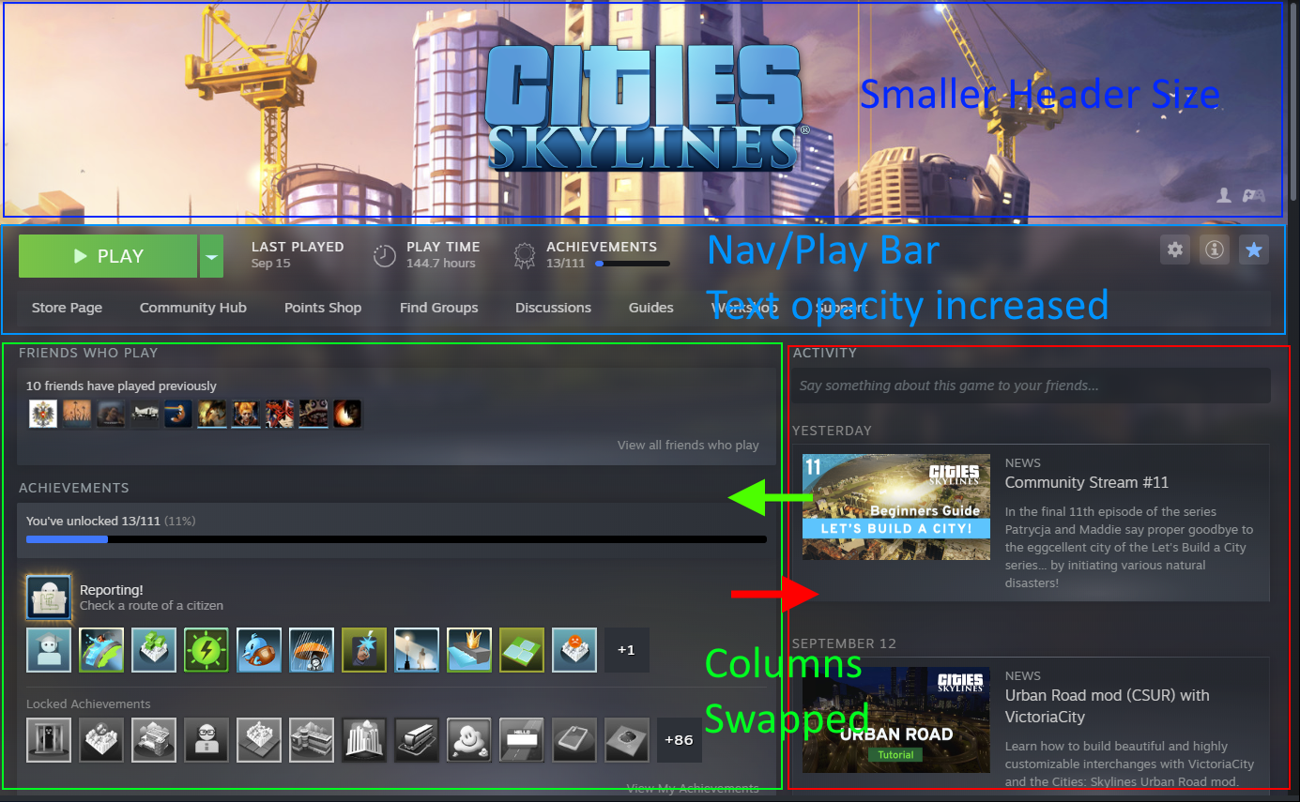The image size is (1300, 802).
Task: Select the locked HELLO road sign achievement
Action: coord(522,740)
